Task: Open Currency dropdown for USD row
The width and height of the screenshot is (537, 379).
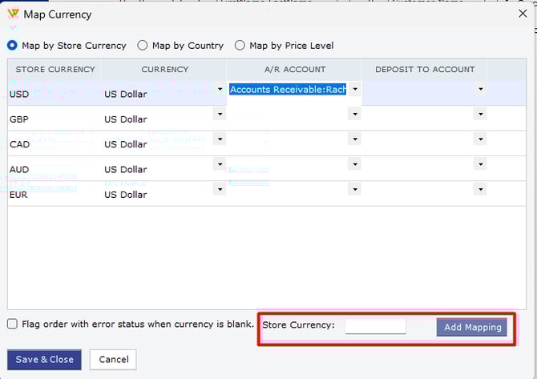Action: (220, 89)
